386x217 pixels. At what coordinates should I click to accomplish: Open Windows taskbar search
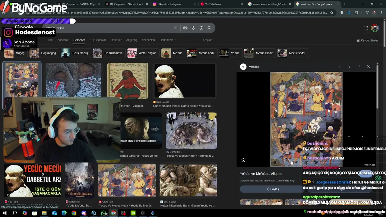click(x=14, y=213)
